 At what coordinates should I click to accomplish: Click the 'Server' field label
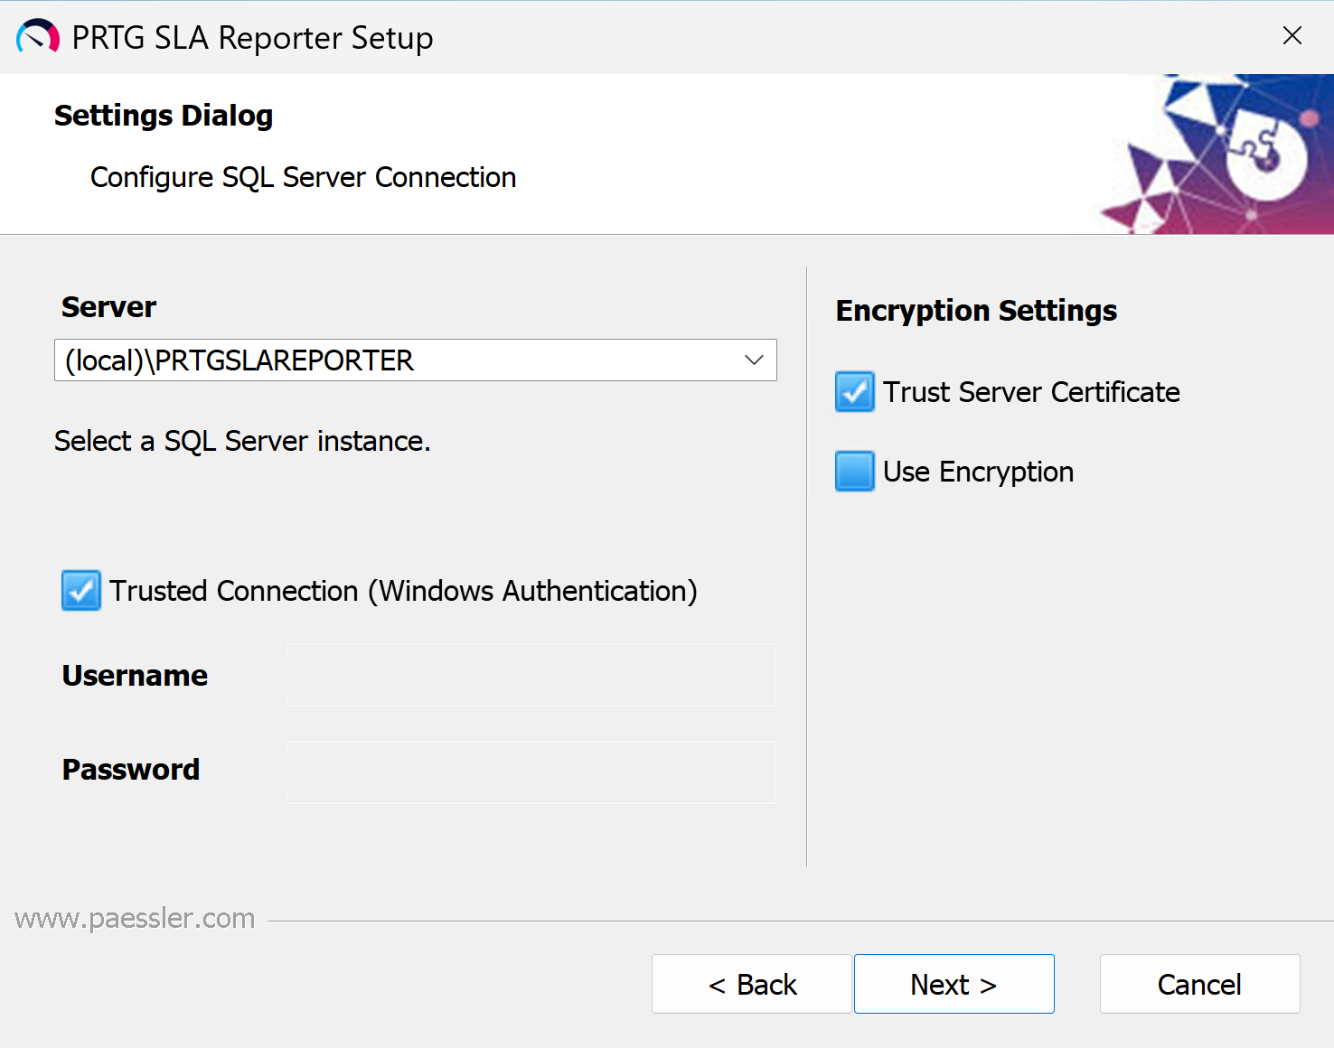(x=109, y=307)
